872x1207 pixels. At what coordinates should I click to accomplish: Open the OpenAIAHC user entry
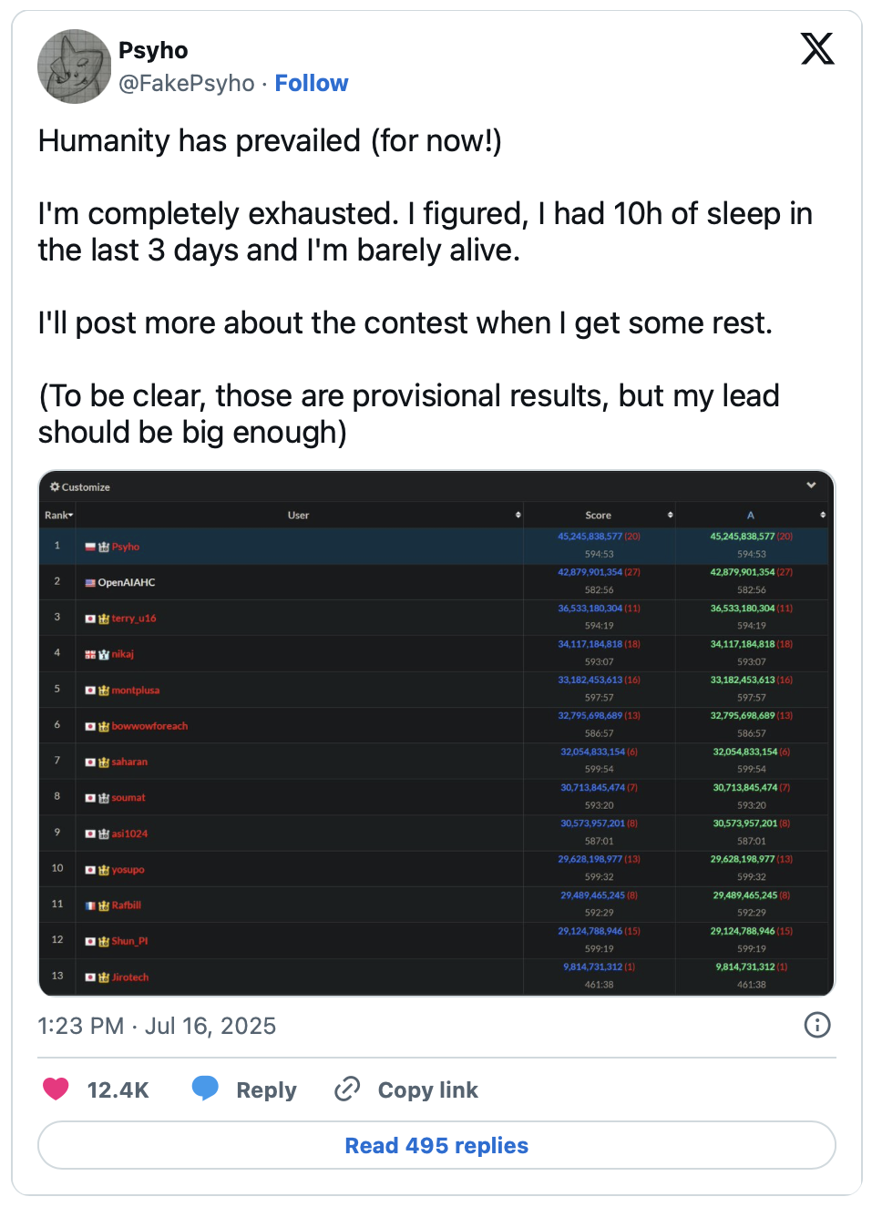(127, 582)
